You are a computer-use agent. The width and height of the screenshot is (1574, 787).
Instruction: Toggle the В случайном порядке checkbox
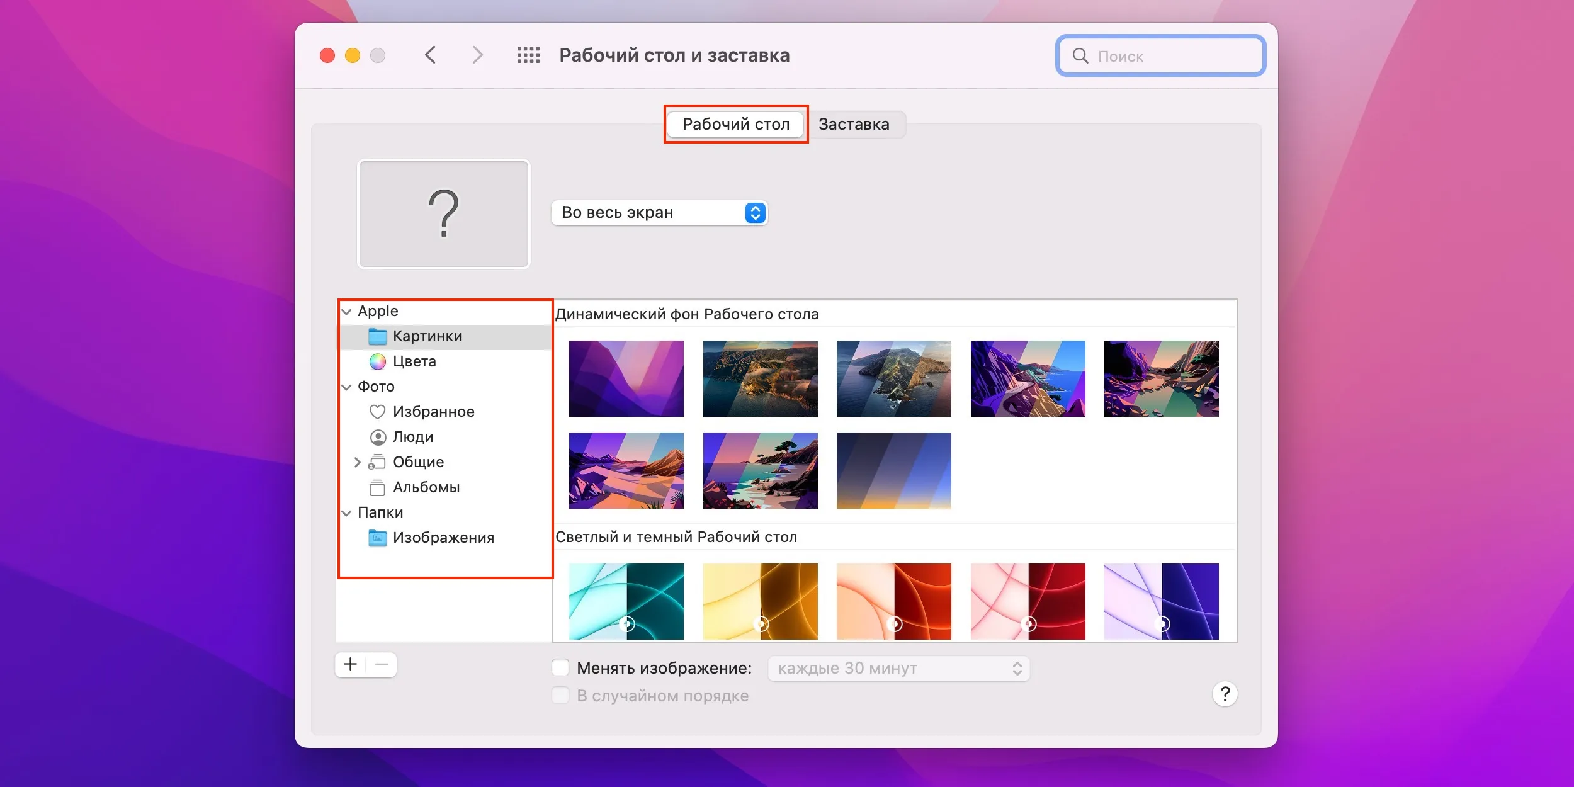click(560, 695)
